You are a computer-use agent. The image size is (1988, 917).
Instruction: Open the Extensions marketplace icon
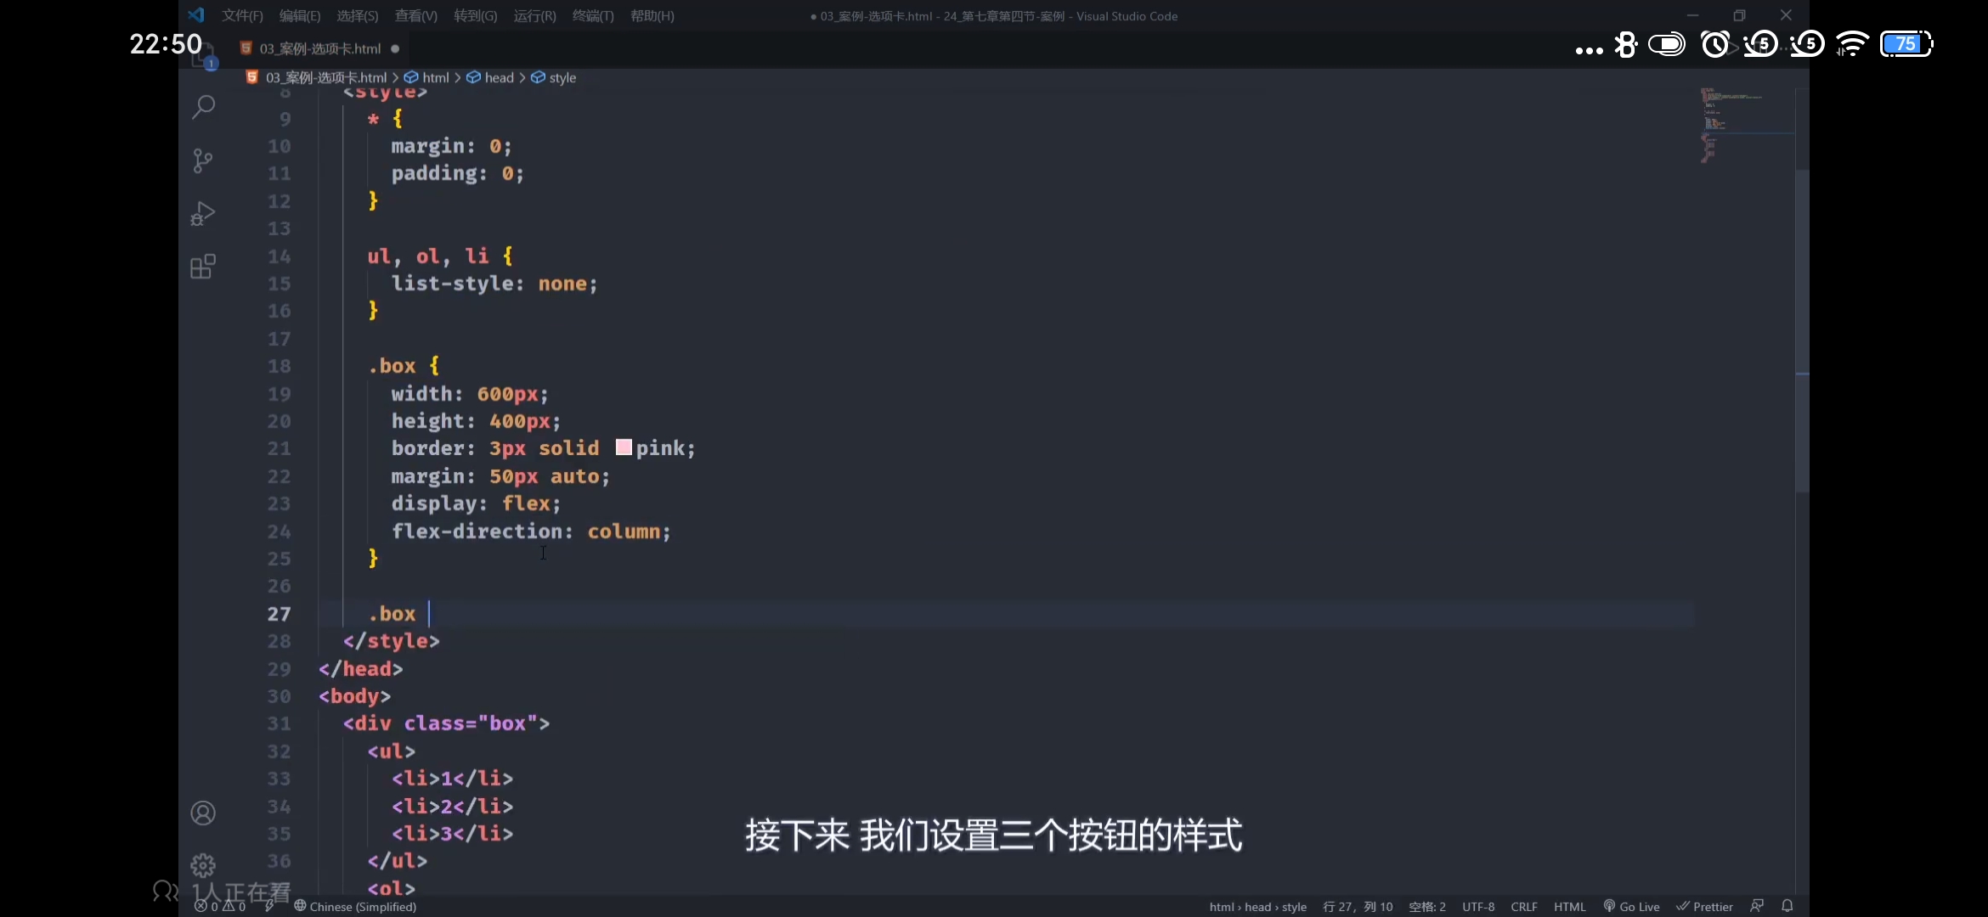point(203,267)
